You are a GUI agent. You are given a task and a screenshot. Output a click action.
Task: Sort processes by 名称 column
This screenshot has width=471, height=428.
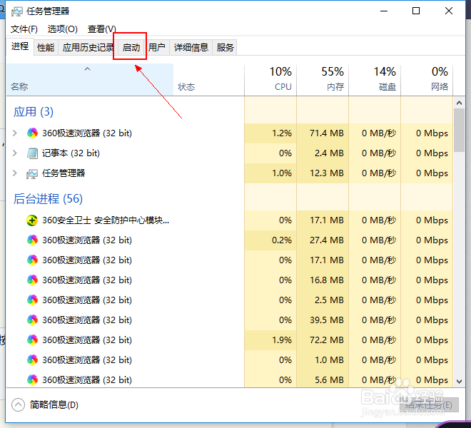(90, 80)
